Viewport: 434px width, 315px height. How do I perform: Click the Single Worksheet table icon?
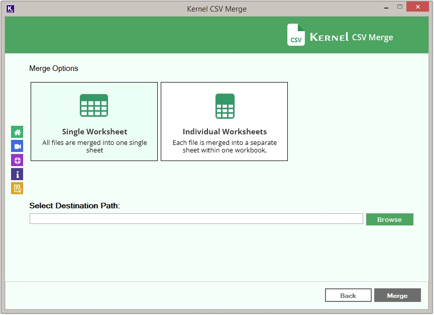(94, 105)
